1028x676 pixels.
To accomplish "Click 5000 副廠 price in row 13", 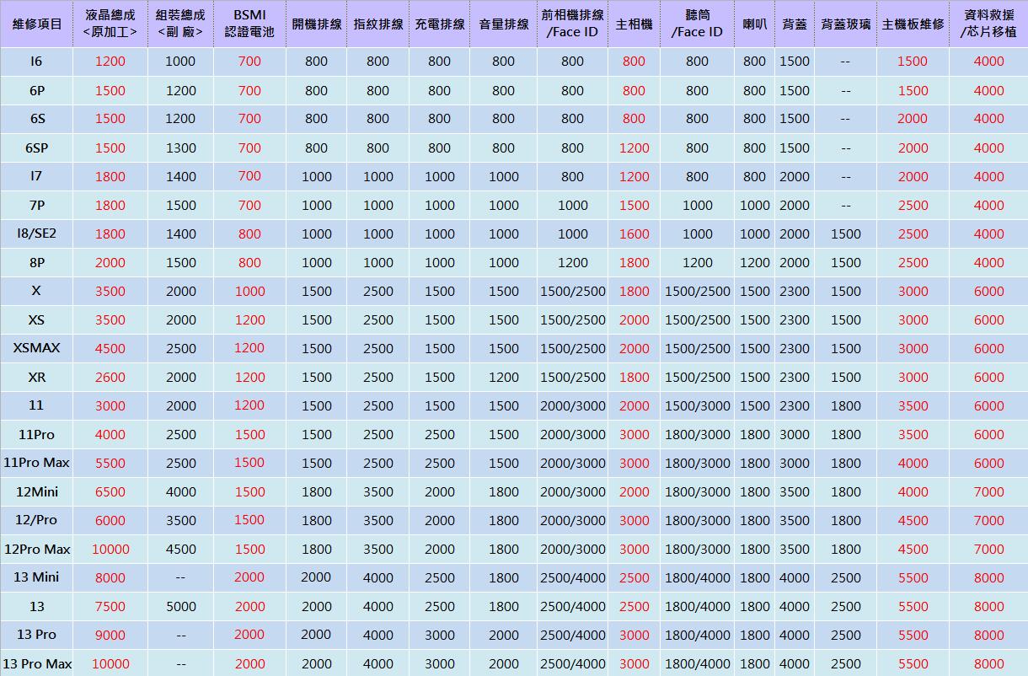I will pos(180,607).
